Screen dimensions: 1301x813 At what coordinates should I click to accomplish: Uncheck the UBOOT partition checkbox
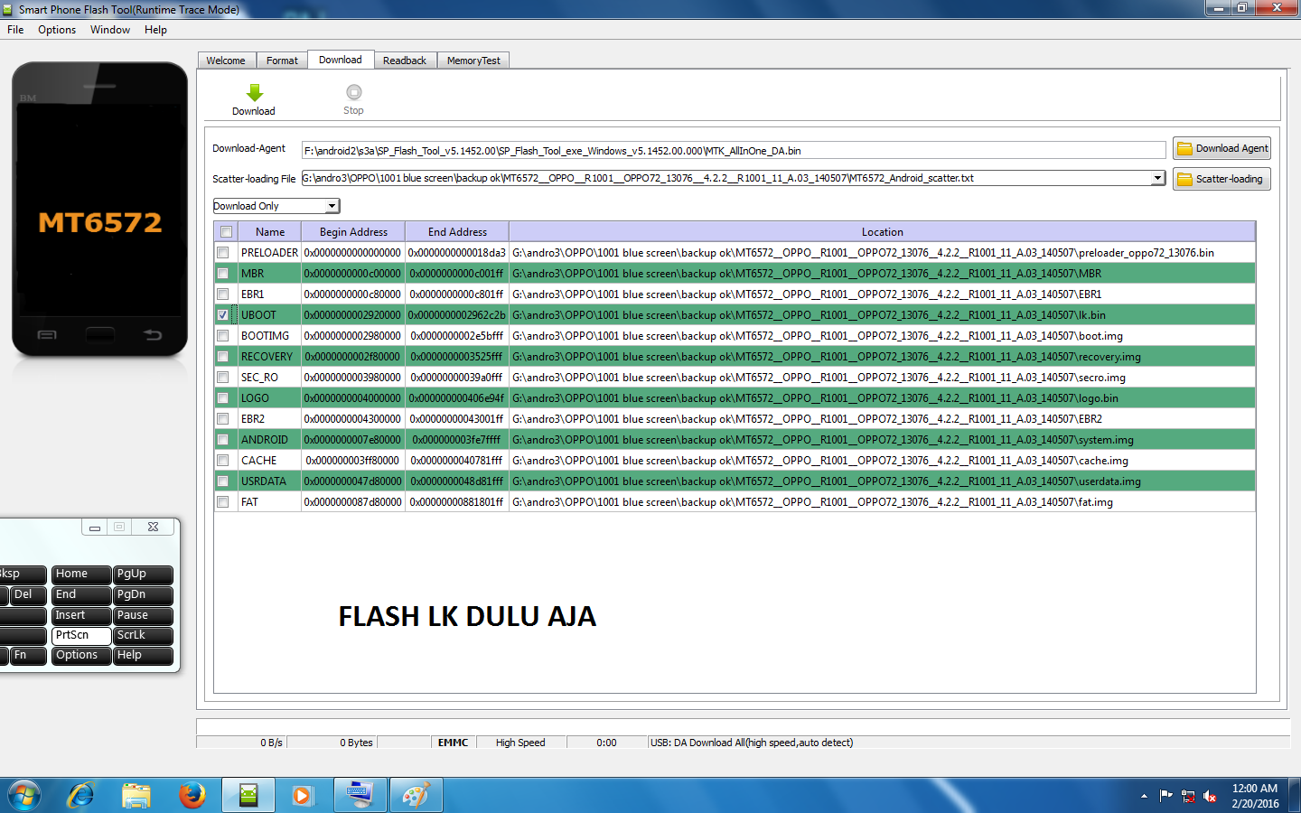[222, 314]
